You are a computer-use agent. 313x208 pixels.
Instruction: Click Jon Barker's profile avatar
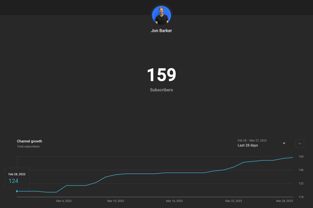pos(161,15)
